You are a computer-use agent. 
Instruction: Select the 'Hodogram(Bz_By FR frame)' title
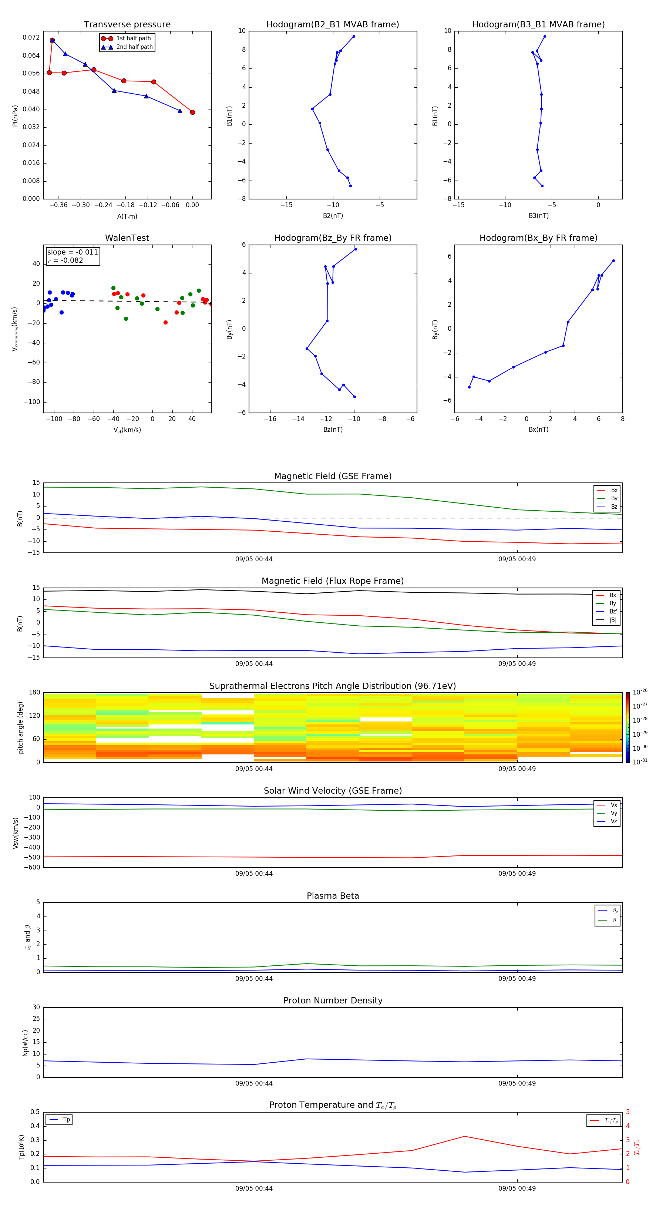click(x=333, y=238)
